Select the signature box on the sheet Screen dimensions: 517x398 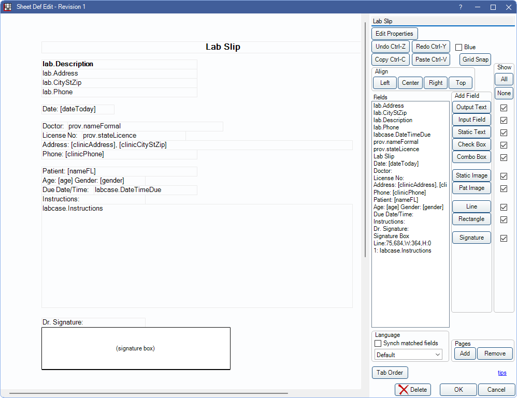click(136, 348)
